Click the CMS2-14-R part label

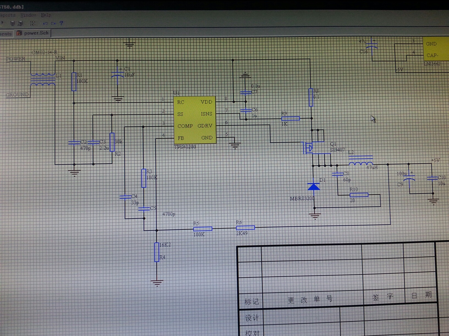[44, 52]
